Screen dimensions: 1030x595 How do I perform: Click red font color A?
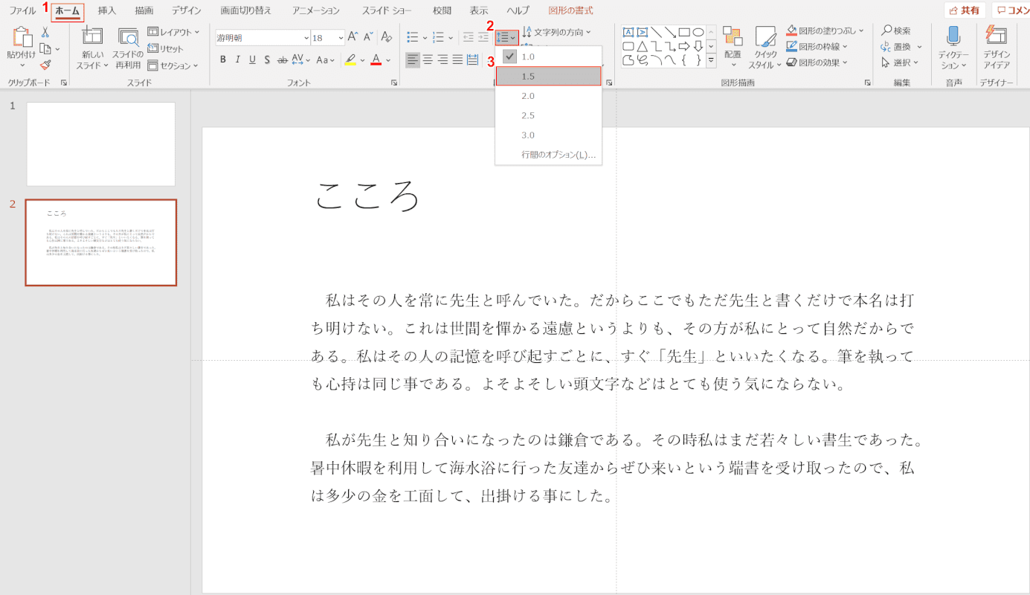point(376,59)
